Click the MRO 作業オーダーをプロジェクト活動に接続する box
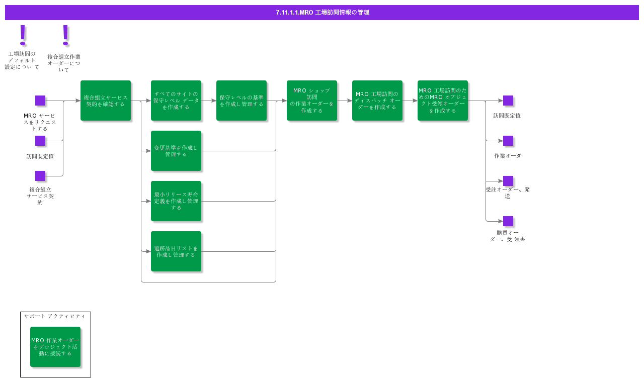 pos(55,347)
